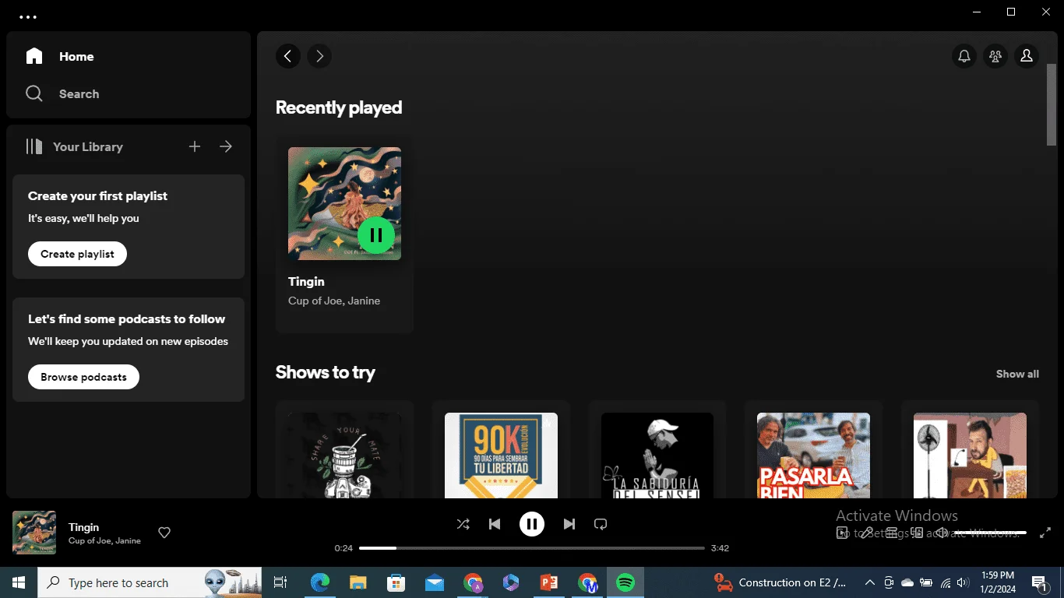This screenshot has width=1064, height=598.
Task: Open the Mail app from taskbar
Action: 434,582
